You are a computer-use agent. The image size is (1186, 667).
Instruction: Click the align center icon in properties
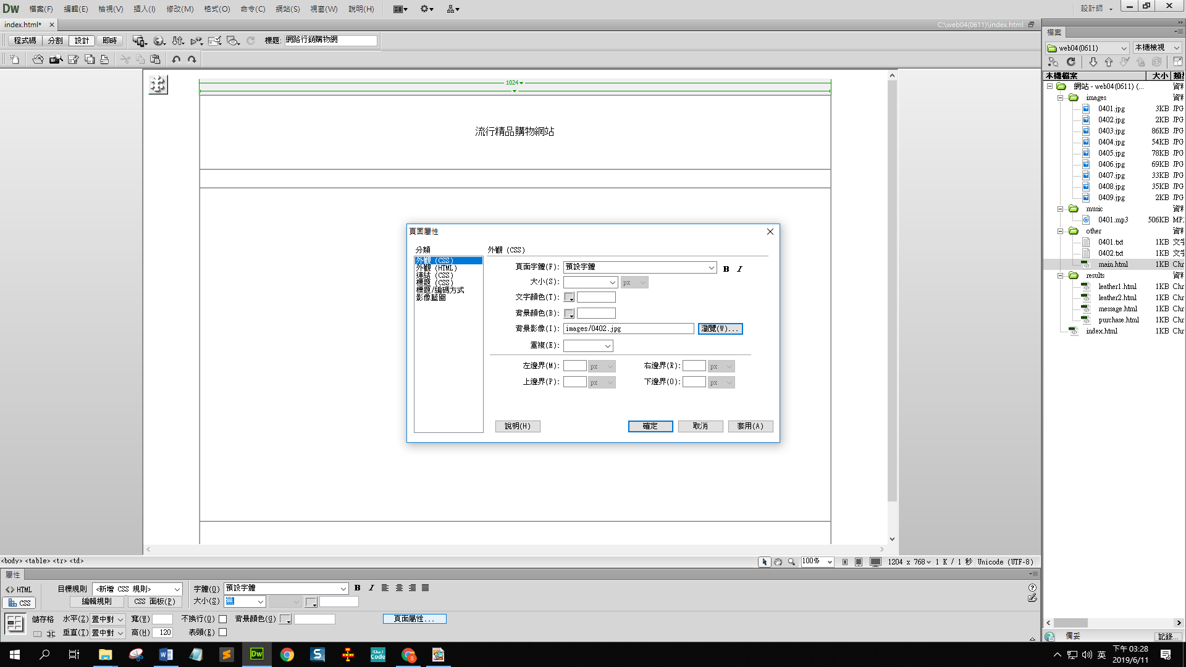point(399,588)
